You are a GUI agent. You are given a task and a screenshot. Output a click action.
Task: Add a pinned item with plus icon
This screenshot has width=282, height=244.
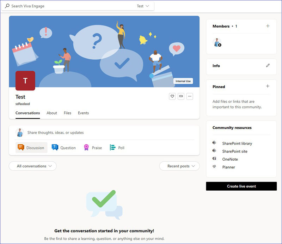tap(268, 86)
